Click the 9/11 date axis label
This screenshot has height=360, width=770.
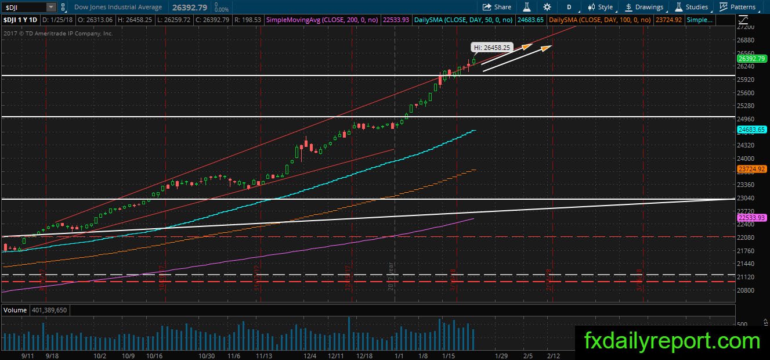tap(27, 355)
